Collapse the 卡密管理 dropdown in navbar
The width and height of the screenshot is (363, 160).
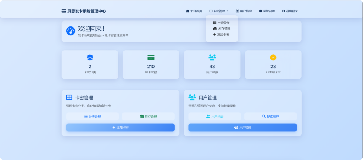[x=219, y=11]
